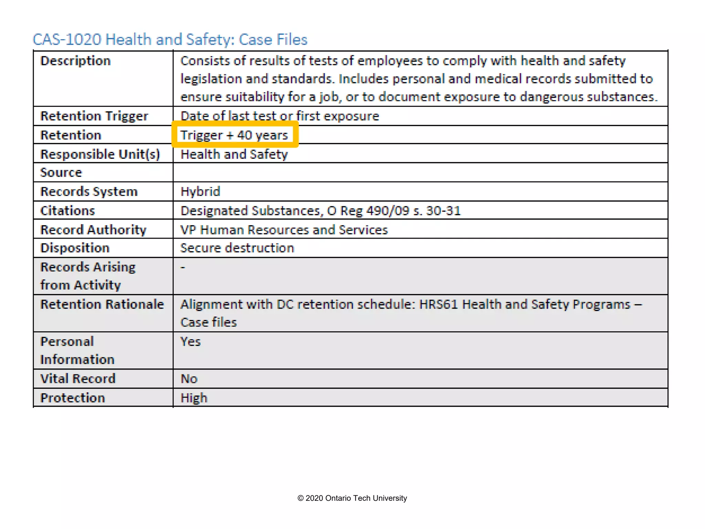This screenshot has height=529, width=705.
Task: Click the Retention Trigger label cell
Action: [x=94, y=116]
